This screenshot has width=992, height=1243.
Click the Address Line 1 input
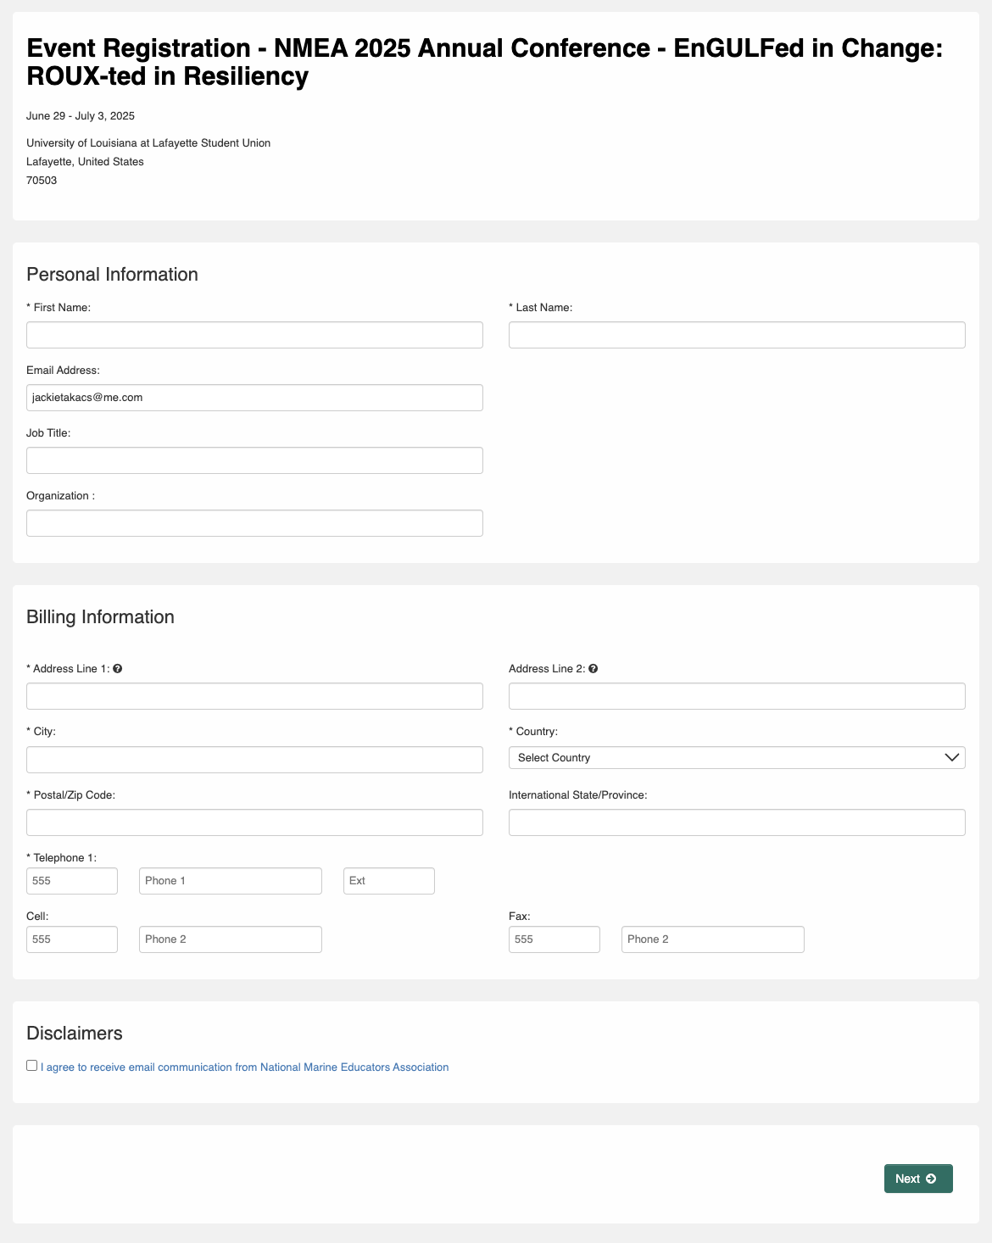click(254, 696)
